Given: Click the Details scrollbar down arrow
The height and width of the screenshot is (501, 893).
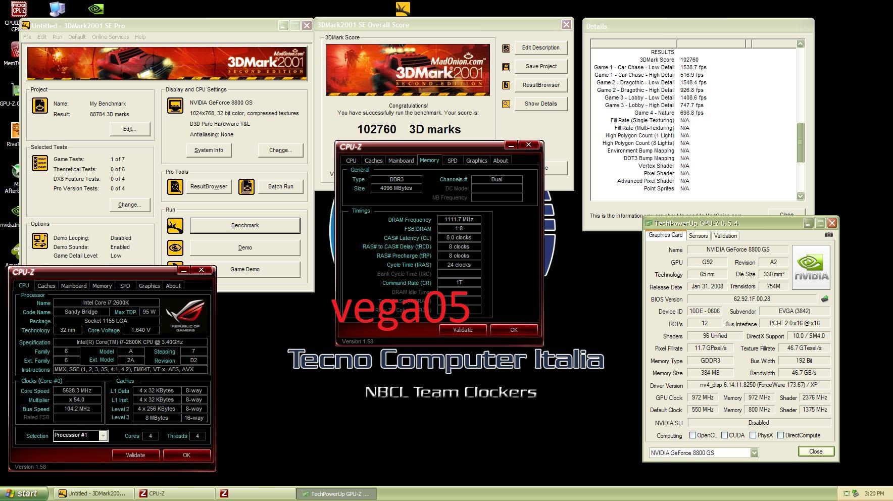Looking at the screenshot, I should coord(800,196).
